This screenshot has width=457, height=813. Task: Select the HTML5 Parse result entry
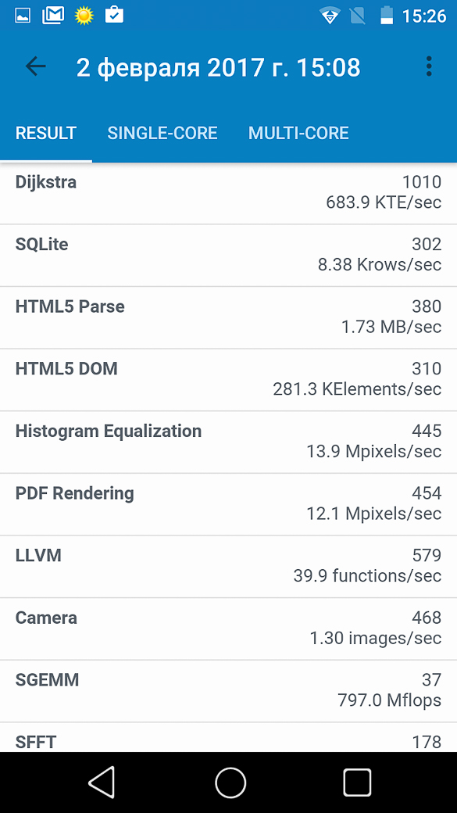(228, 317)
